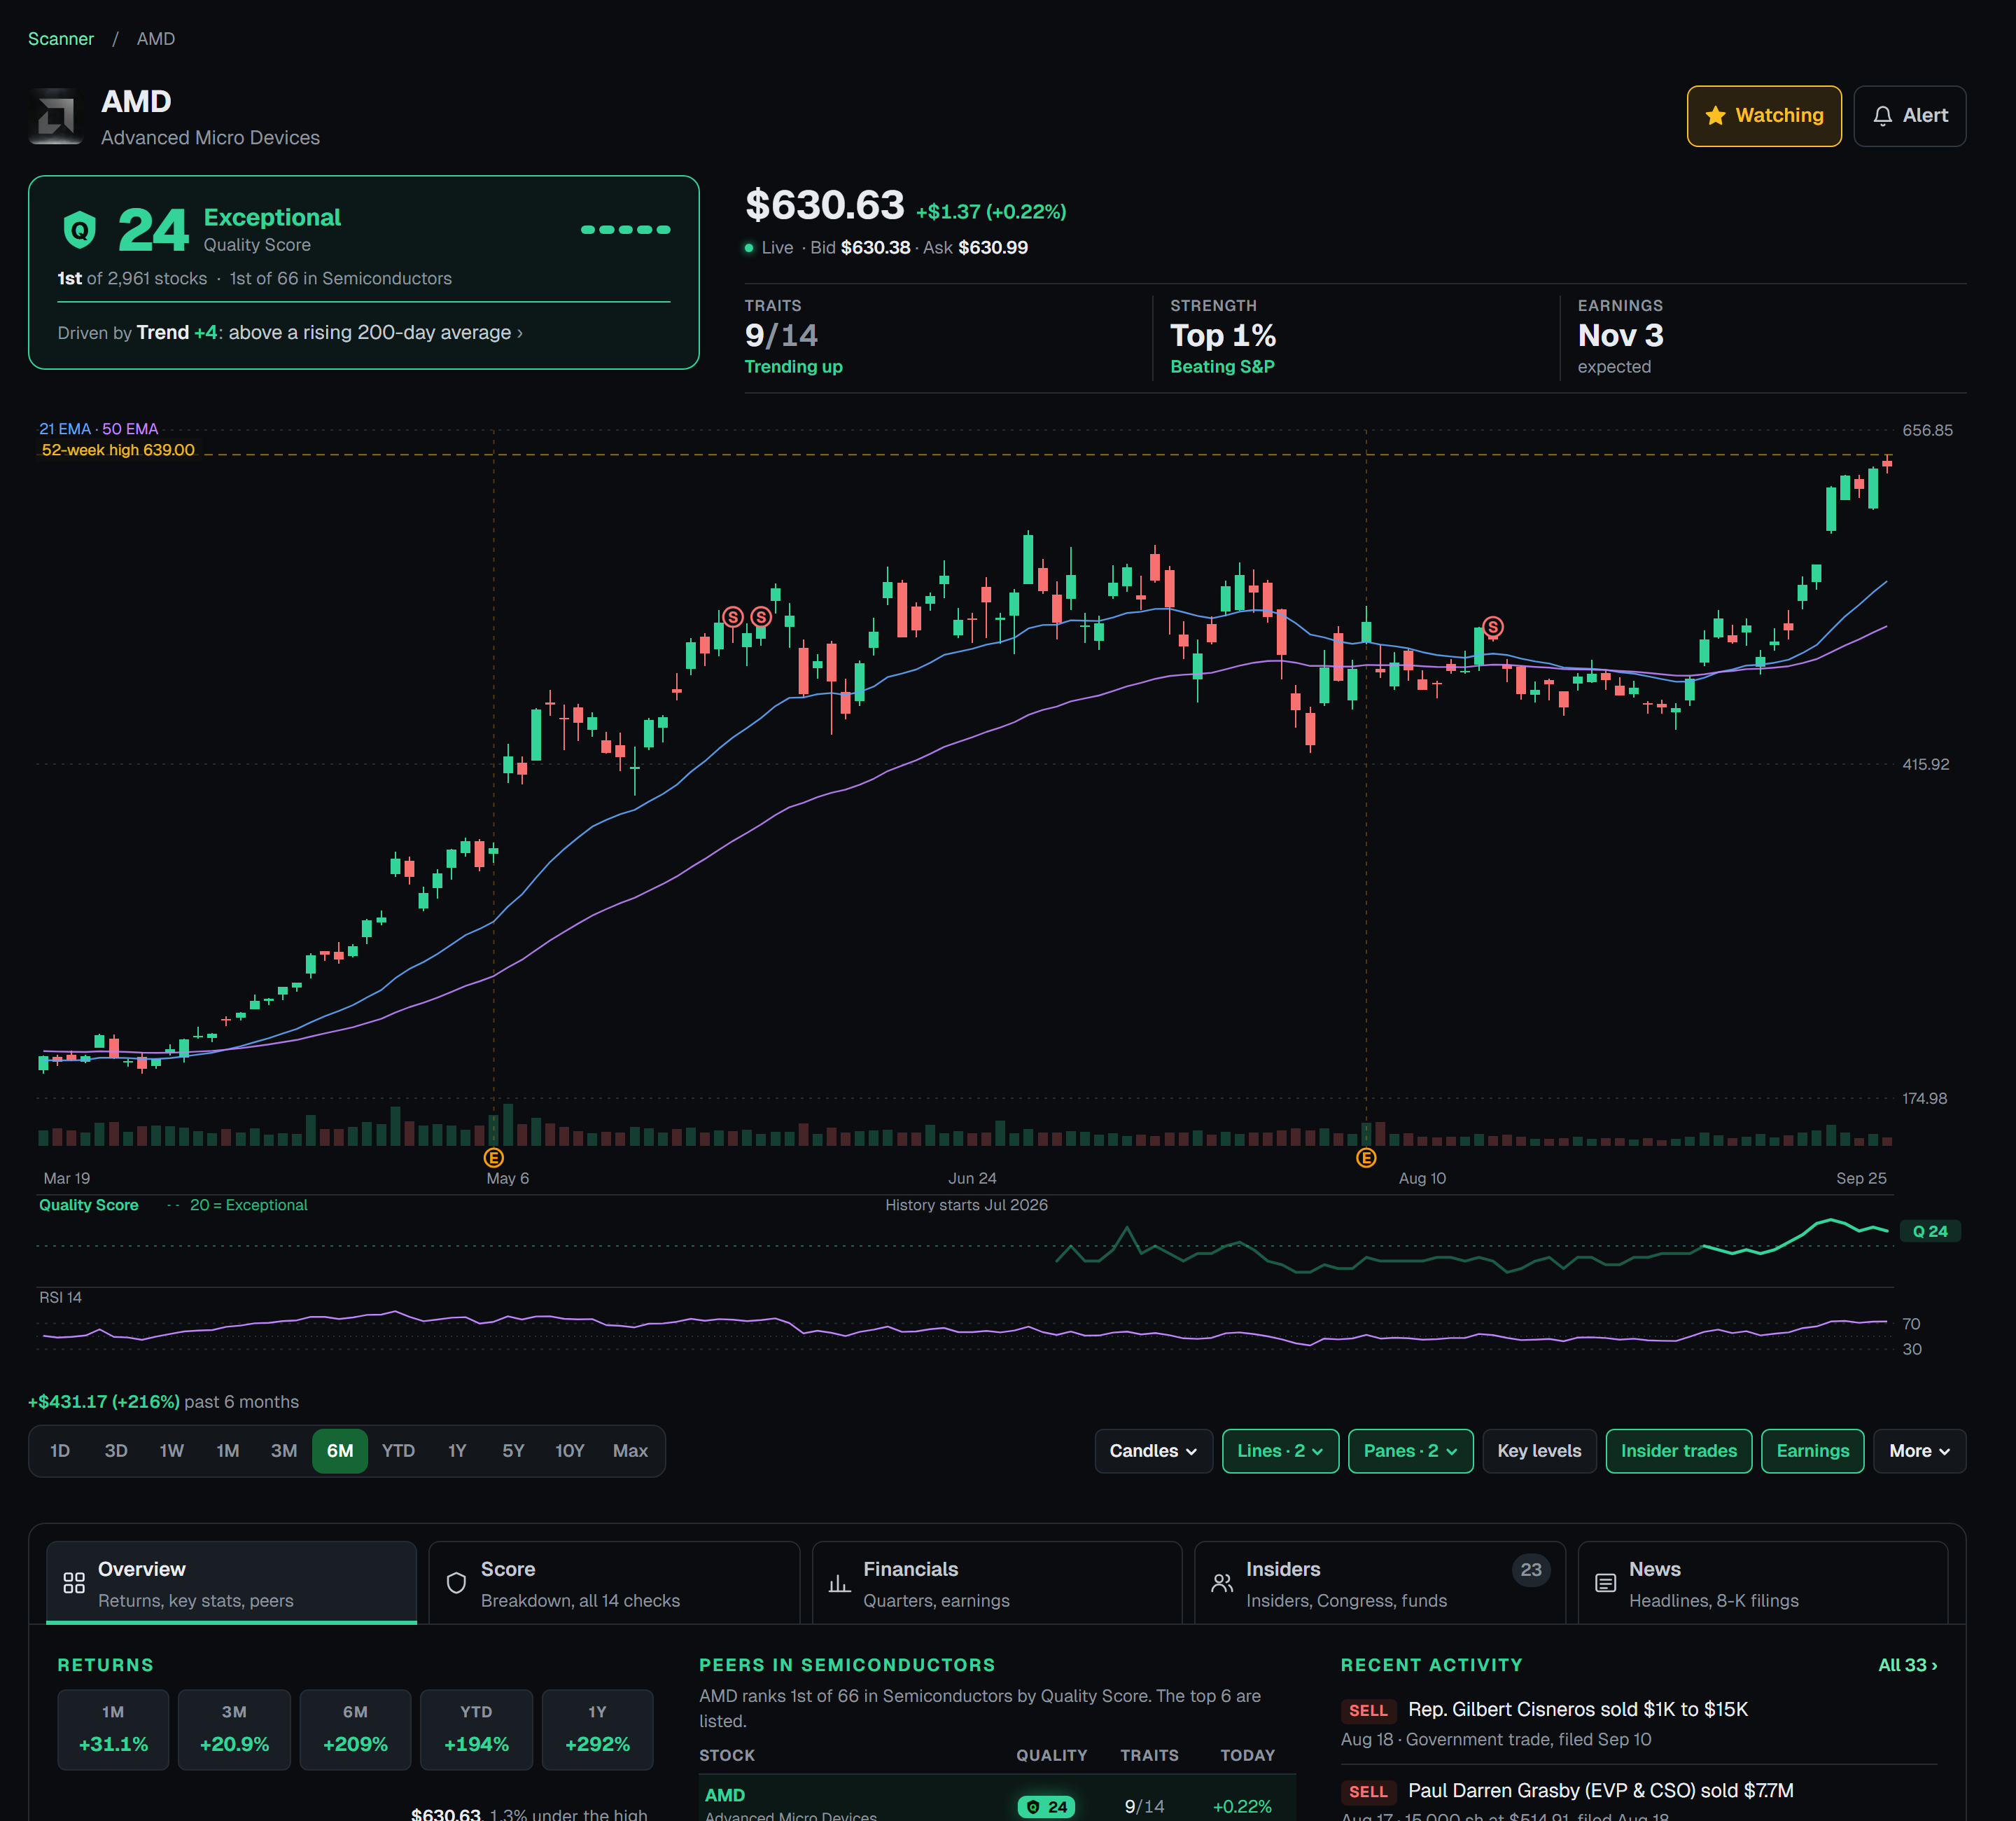Go to Scanner breadcrumb link

point(61,39)
